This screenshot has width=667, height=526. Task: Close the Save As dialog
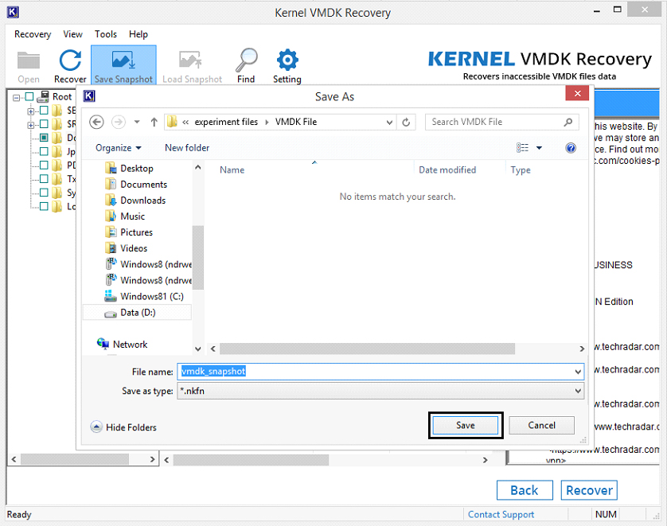point(577,94)
